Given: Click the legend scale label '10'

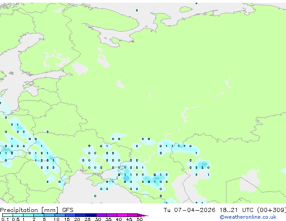Looking at the screenshot, I should point(56,219).
